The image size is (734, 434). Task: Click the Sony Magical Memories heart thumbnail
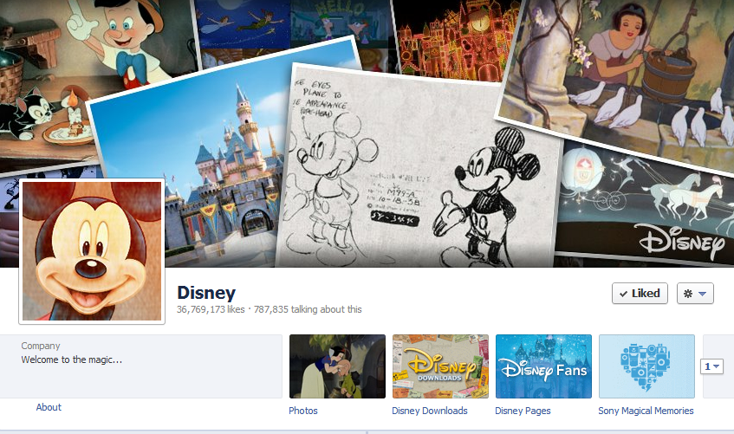point(647,366)
